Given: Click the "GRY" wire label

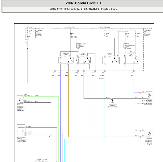Looking at the screenshot, I should (76, 75).
